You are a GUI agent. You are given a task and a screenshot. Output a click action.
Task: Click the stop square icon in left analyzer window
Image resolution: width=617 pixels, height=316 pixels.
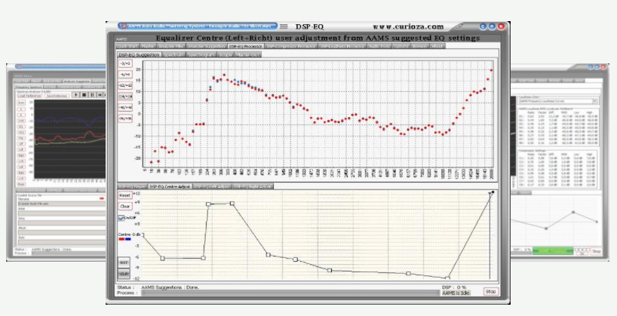click(x=84, y=95)
